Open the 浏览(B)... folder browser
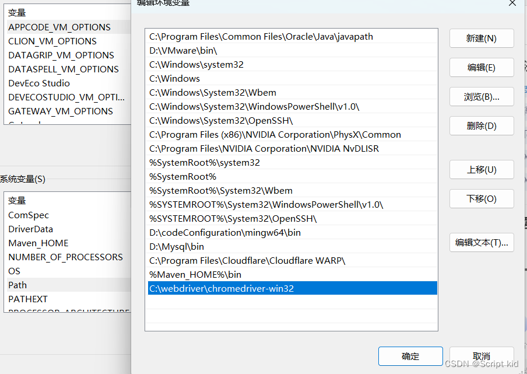The width and height of the screenshot is (527, 374). point(481,97)
